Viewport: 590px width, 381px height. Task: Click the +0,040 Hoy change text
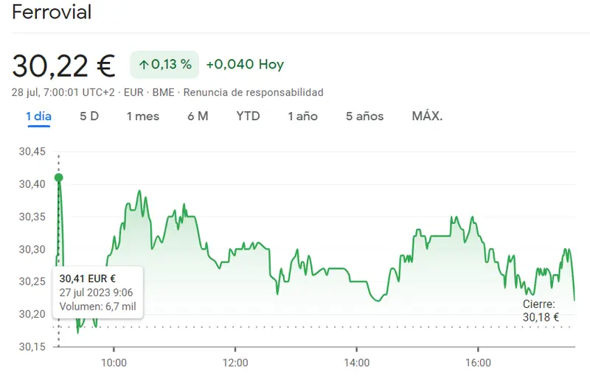[x=245, y=65]
